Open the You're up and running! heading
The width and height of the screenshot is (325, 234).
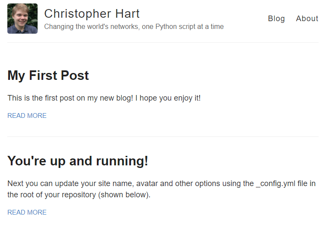(x=78, y=161)
